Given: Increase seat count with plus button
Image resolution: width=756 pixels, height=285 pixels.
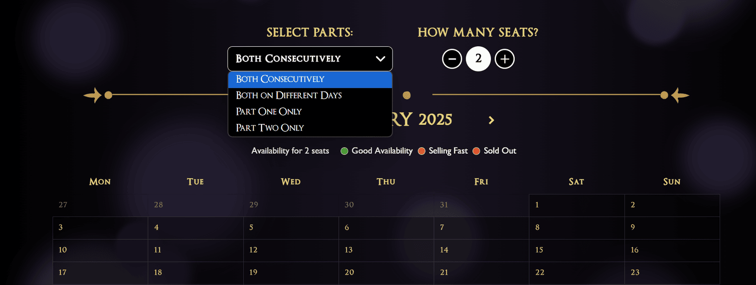Looking at the screenshot, I should point(505,59).
